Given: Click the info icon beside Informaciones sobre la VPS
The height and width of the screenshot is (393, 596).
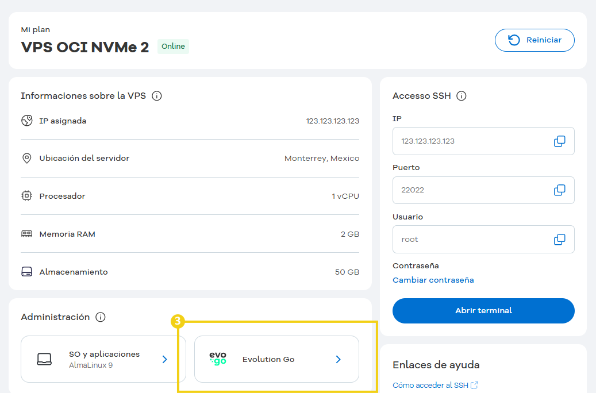Looking at the screenshot, I should tap(157, 96).
